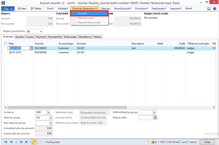The height and width of the screenshot is (145, 219).
Task: Click the Sales tax button
Action: tap(105, 8)
